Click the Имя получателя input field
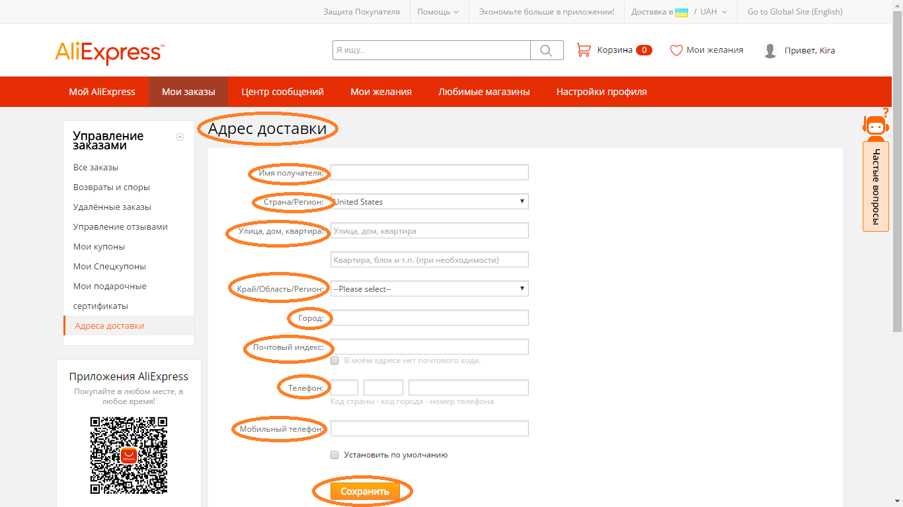The width and height of the screenshot is (903, 507). 430,172
